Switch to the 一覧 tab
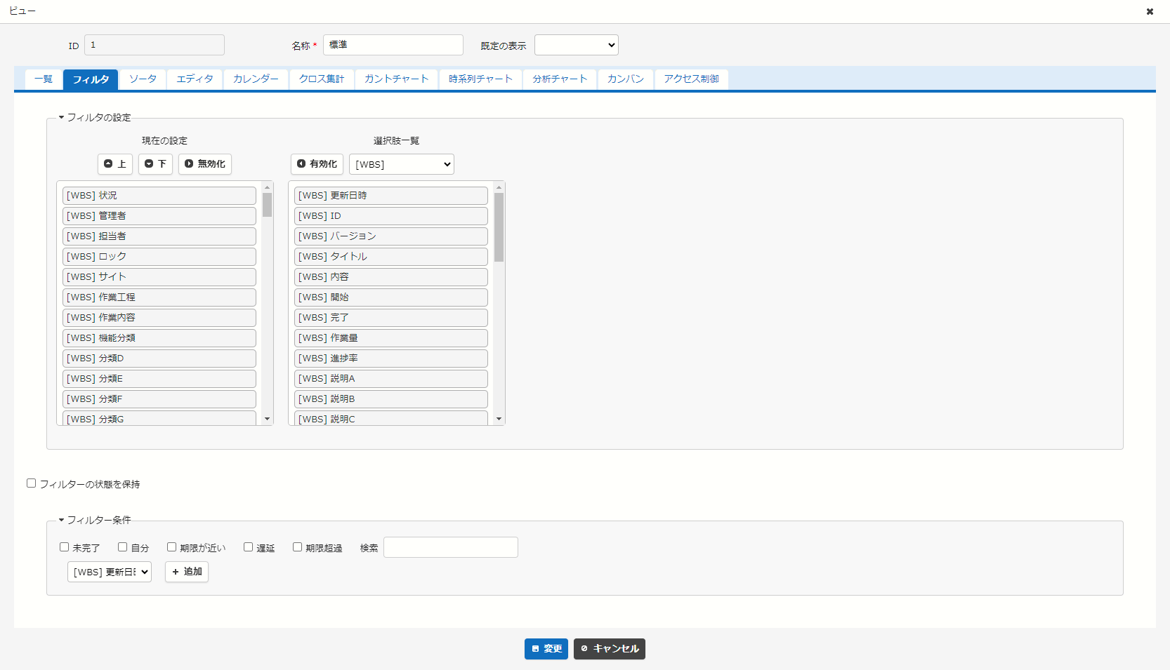1170x670 pixels. 44,79
